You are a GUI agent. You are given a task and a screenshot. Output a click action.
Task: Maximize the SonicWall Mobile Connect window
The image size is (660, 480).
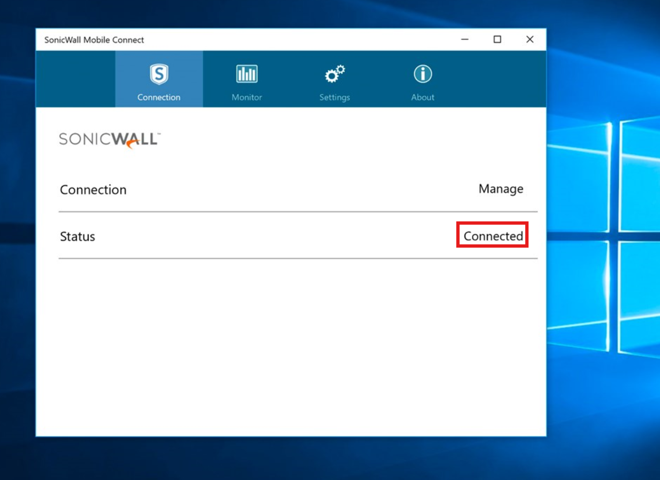(x=497, y=40)
